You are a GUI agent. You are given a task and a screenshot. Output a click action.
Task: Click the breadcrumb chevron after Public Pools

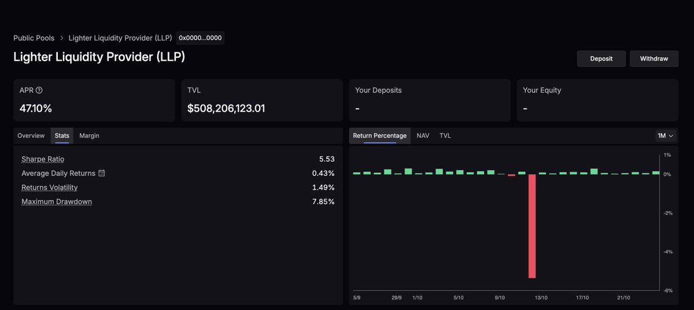(61, 38)
